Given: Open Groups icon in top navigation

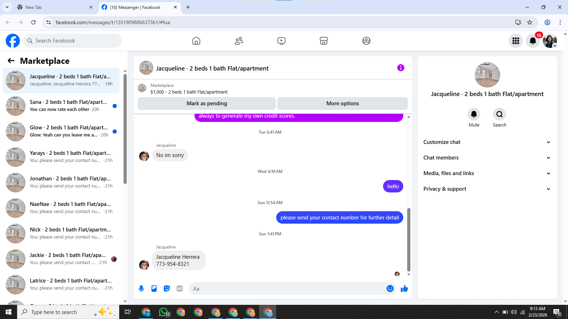Looking at the screenshot, I should tap(366, 41).
